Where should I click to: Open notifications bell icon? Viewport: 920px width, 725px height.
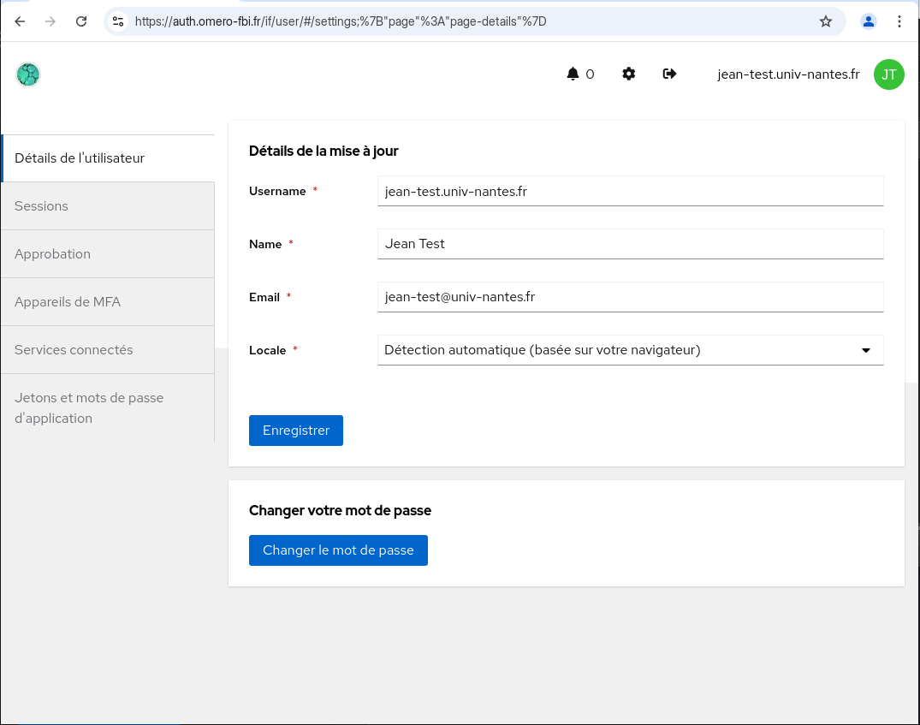[573, 74]
